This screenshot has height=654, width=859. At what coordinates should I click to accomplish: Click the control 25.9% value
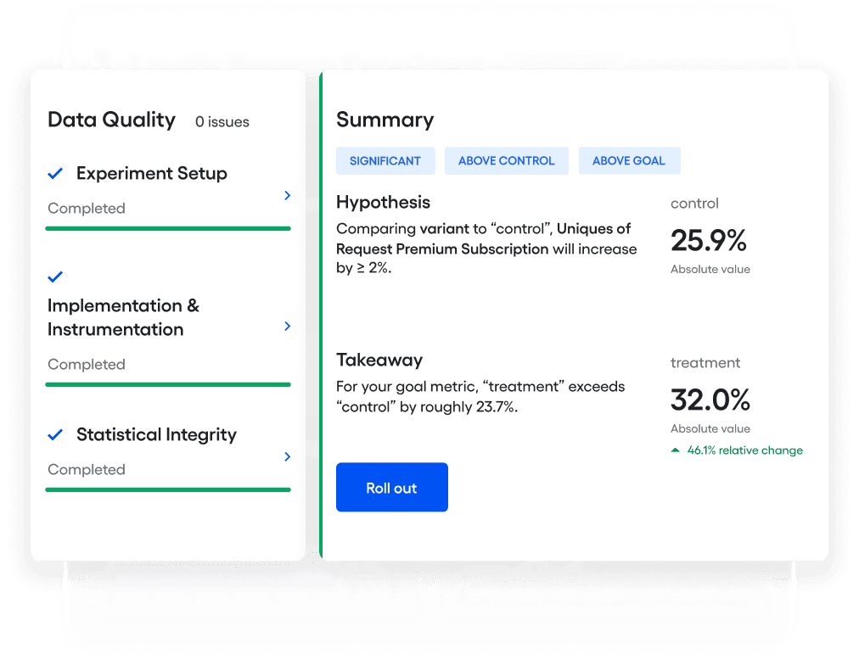click(708, 241)
